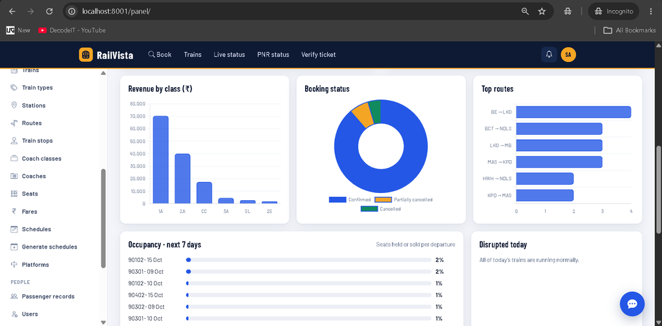662x326 pixels.
Task: Click the Seats grid icon
Action: [14, 194]
